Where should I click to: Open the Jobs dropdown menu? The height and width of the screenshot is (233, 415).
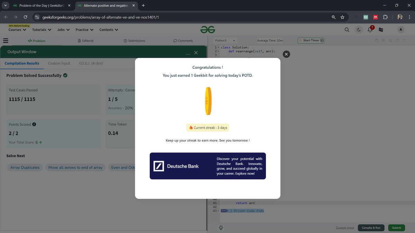pyautogui.click(x=63, y=30)
